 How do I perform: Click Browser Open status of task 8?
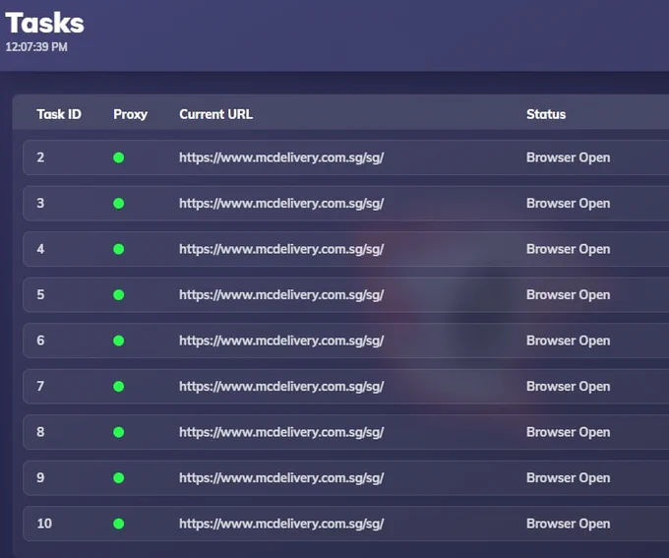(568, 432)
